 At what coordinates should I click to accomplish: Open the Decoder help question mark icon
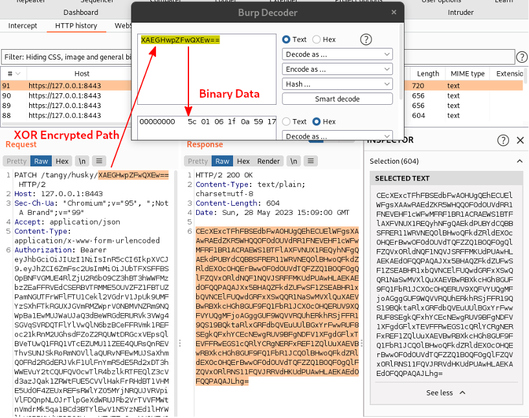[x=366, y=39]
